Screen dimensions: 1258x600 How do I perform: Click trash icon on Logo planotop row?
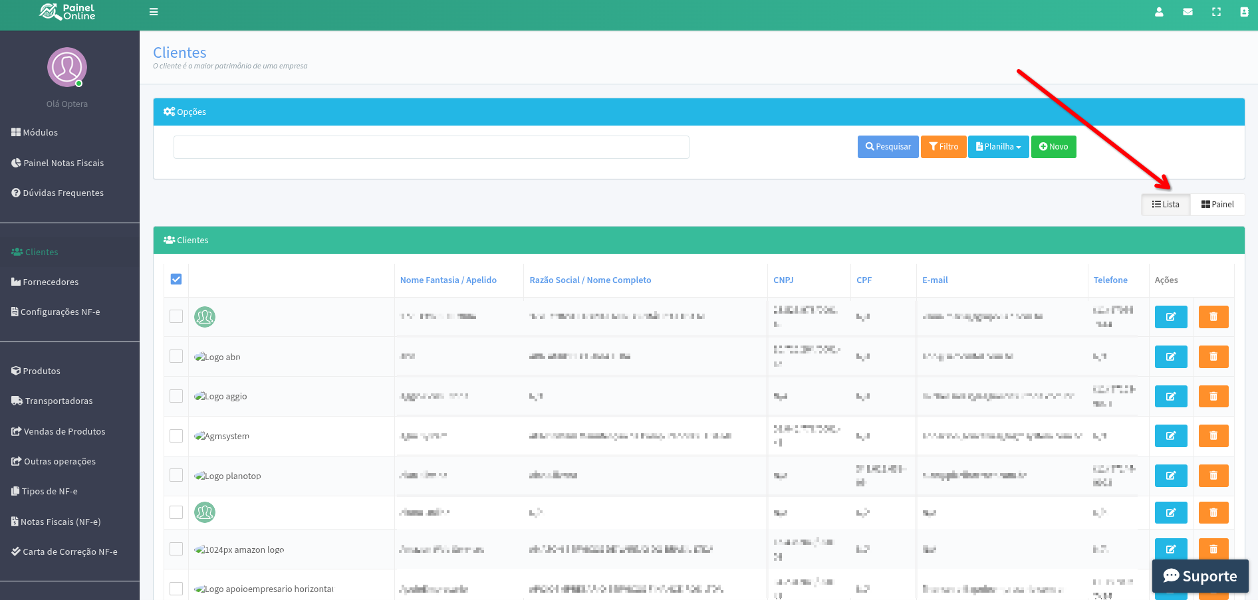click(1213, 476)
